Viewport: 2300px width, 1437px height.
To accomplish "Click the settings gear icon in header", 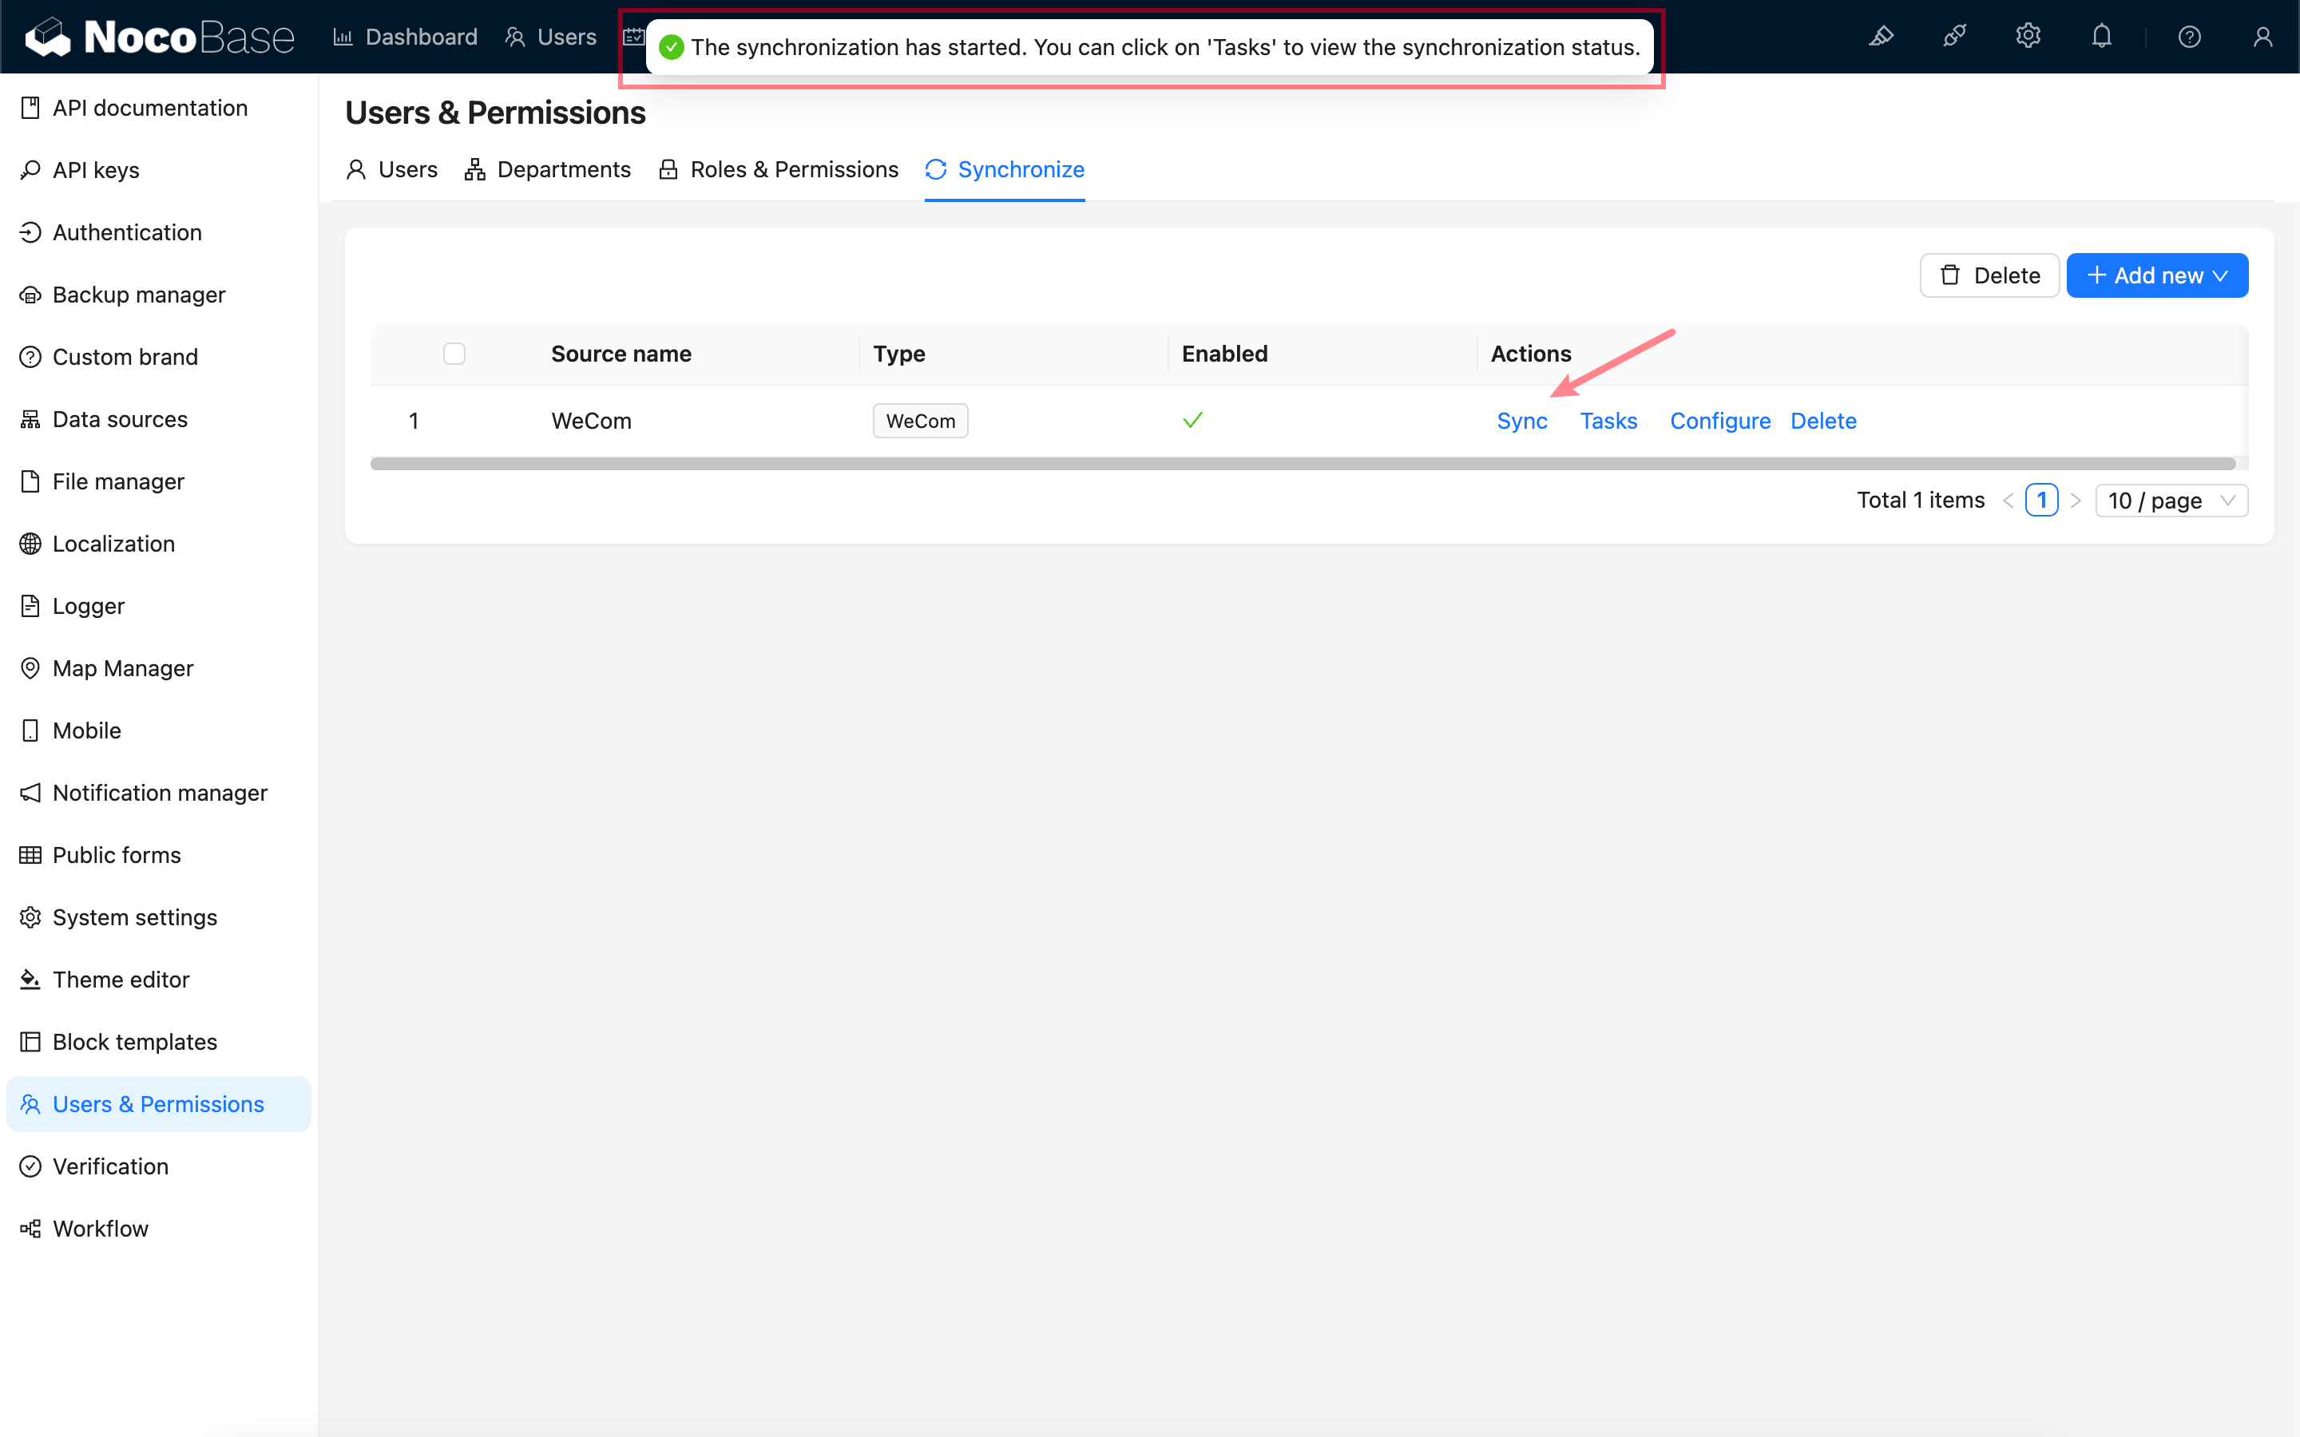I will [2028, 37].
